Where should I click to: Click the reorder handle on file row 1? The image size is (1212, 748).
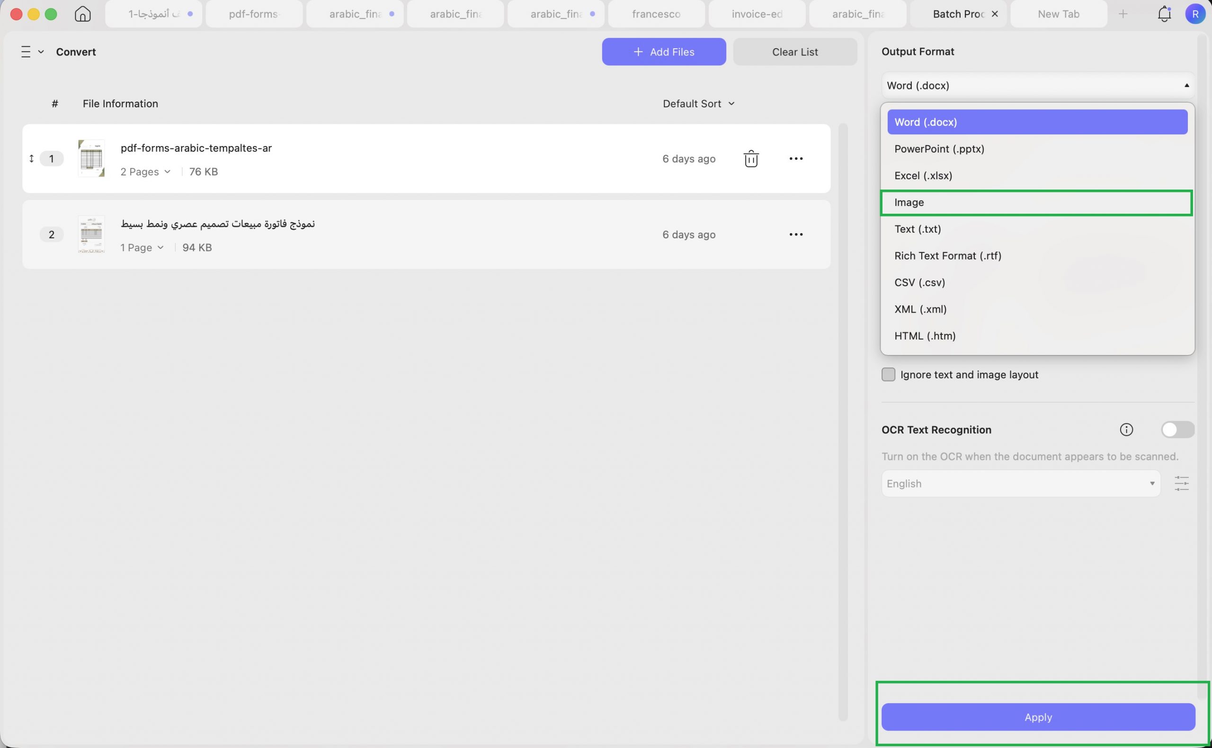pyautogui.click(x=31, y=159)
